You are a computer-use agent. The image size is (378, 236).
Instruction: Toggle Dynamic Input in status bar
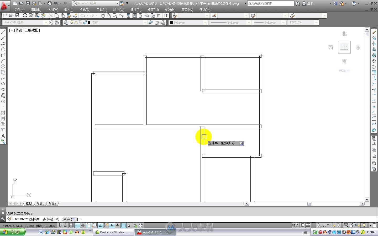pyautogui.click(x=112, y=225)
